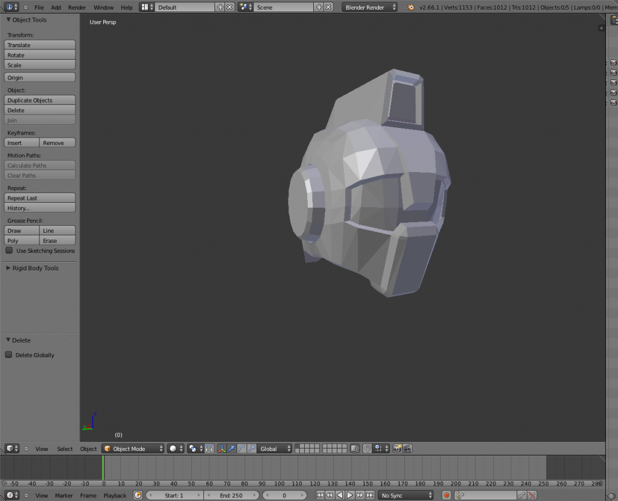This screenshot has height=501, width=618.
Task: Click the End: 250 frame field
Action: 231,495
